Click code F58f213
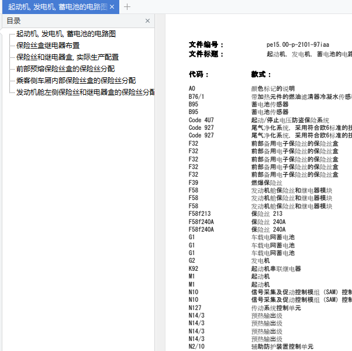This screenshot has width=352, height=351. click(x=199, y=214)
